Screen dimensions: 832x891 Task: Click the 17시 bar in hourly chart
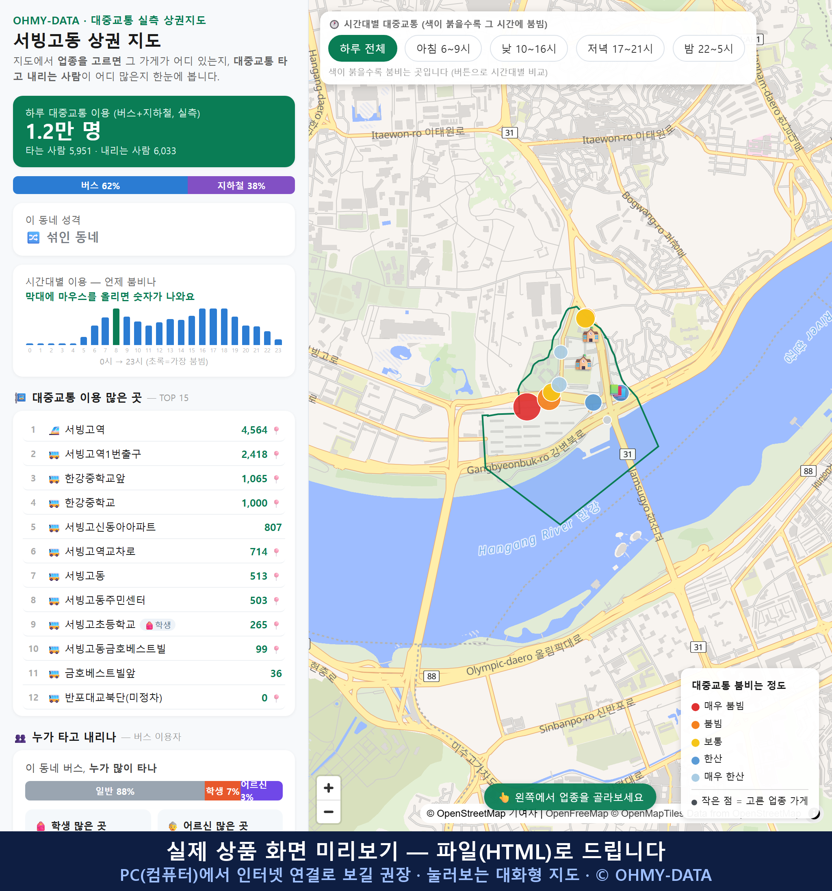pyautogui.click(x=214, y=327)
